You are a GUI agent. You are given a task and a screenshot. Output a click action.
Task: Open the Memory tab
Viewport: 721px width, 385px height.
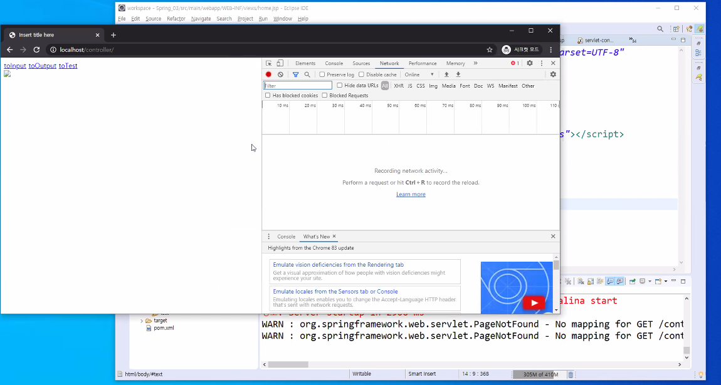[x=455, y=63]
